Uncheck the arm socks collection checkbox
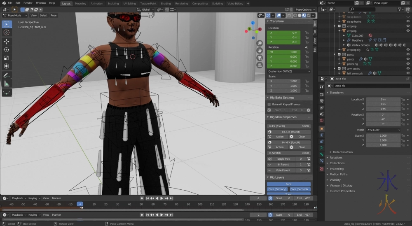Image resolution: width=412 pixels, height=226 pixels. coord(339,68)
